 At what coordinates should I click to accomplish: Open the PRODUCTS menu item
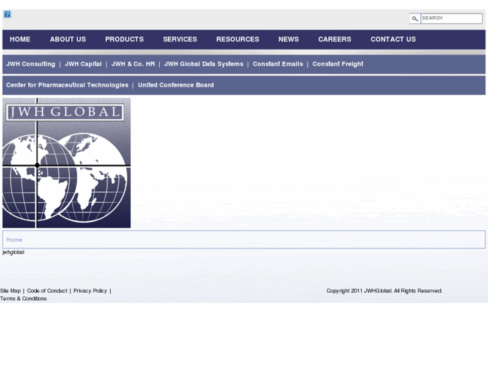(x=124, y=39)
